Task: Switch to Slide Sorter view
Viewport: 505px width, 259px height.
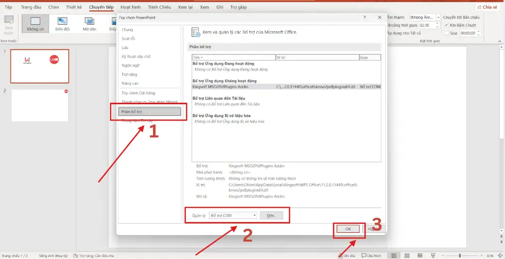Action: pos(407,256)
